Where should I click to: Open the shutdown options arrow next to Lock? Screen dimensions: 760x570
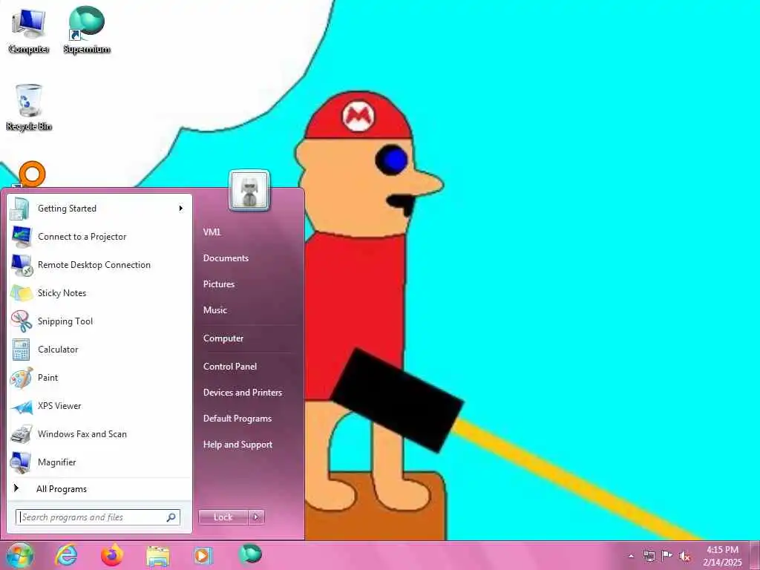(256, 517)
